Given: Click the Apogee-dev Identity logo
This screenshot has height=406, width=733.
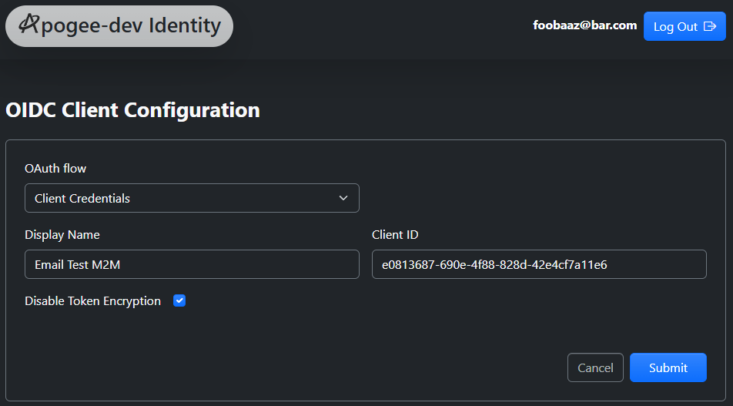Looking at the screenshot, I should (119, 26).
